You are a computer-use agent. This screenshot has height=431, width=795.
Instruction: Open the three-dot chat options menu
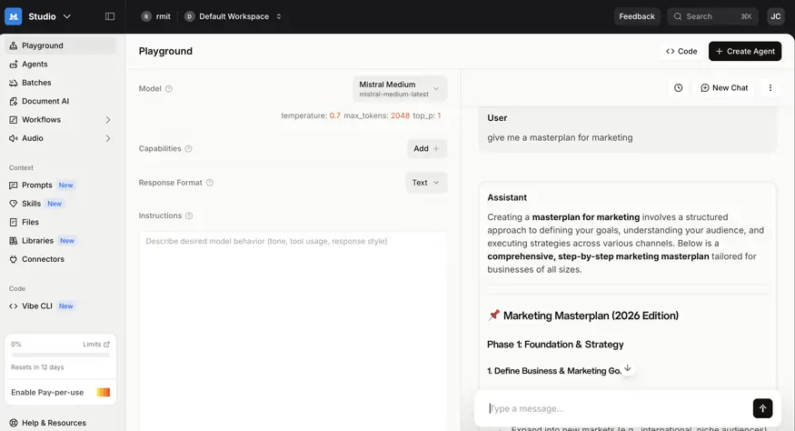tap(770, 88)
